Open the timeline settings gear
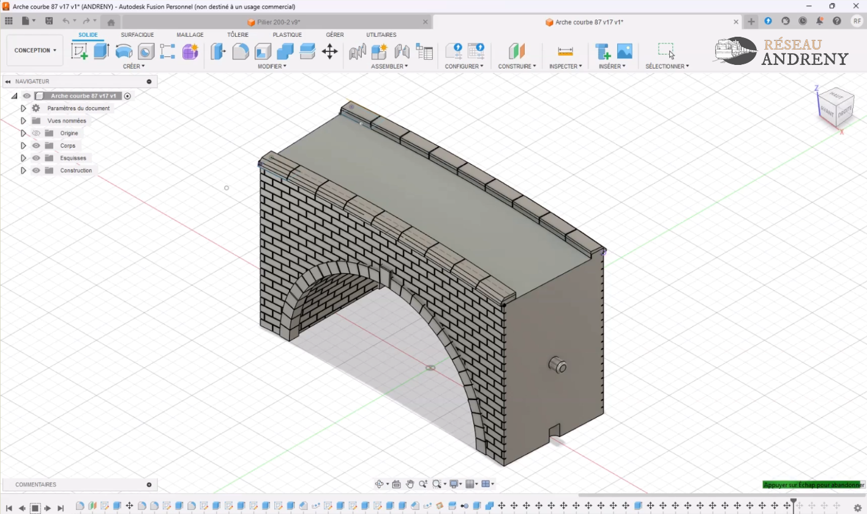 coord(858,508)
